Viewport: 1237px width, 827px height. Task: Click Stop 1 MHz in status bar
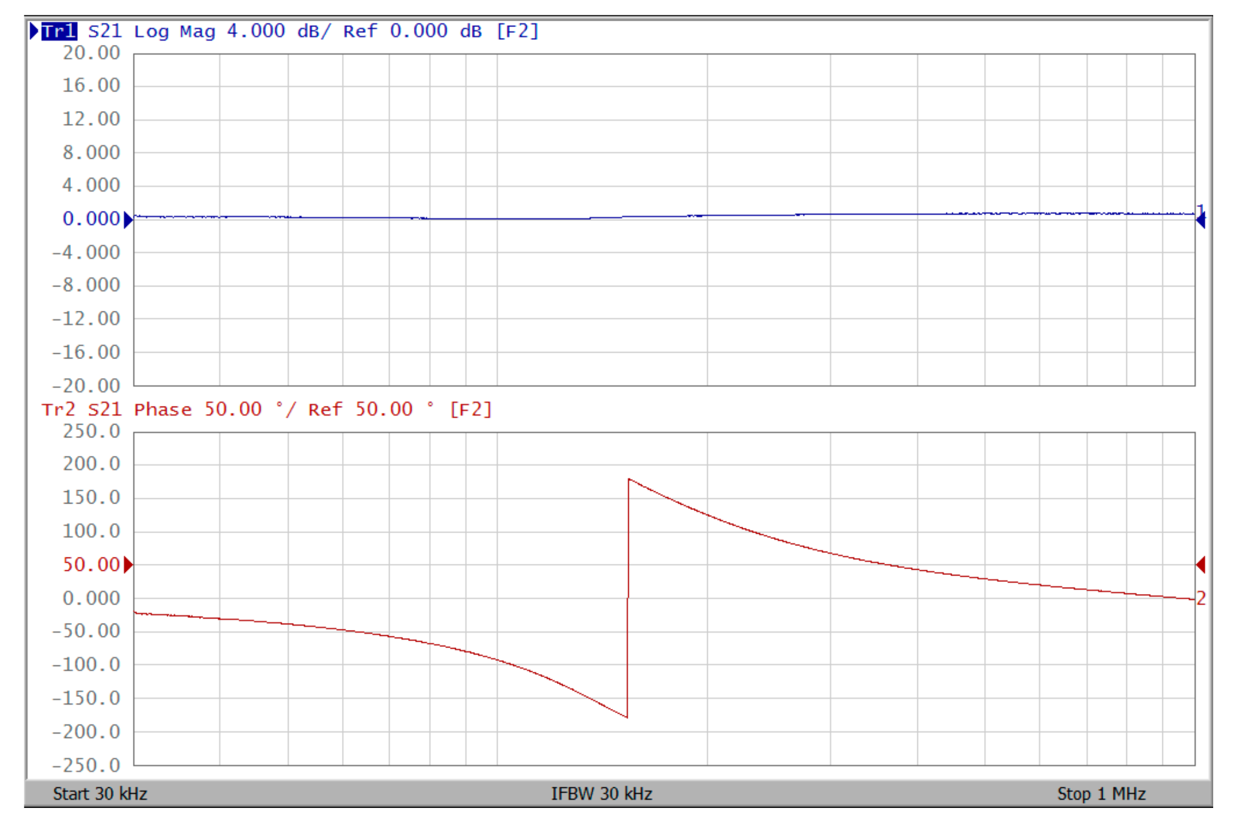click(x=1101, y=794)
